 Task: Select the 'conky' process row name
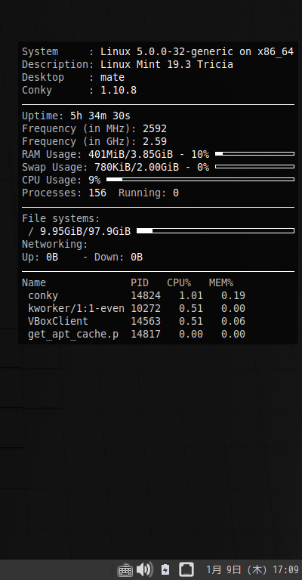pyautogui.click(x=43, y=296)
